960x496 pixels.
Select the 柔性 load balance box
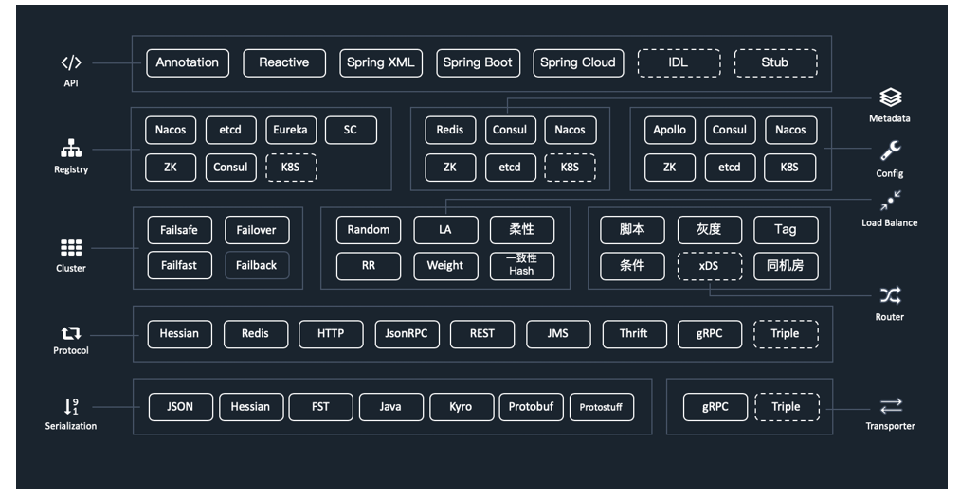(x=522, y=230)
